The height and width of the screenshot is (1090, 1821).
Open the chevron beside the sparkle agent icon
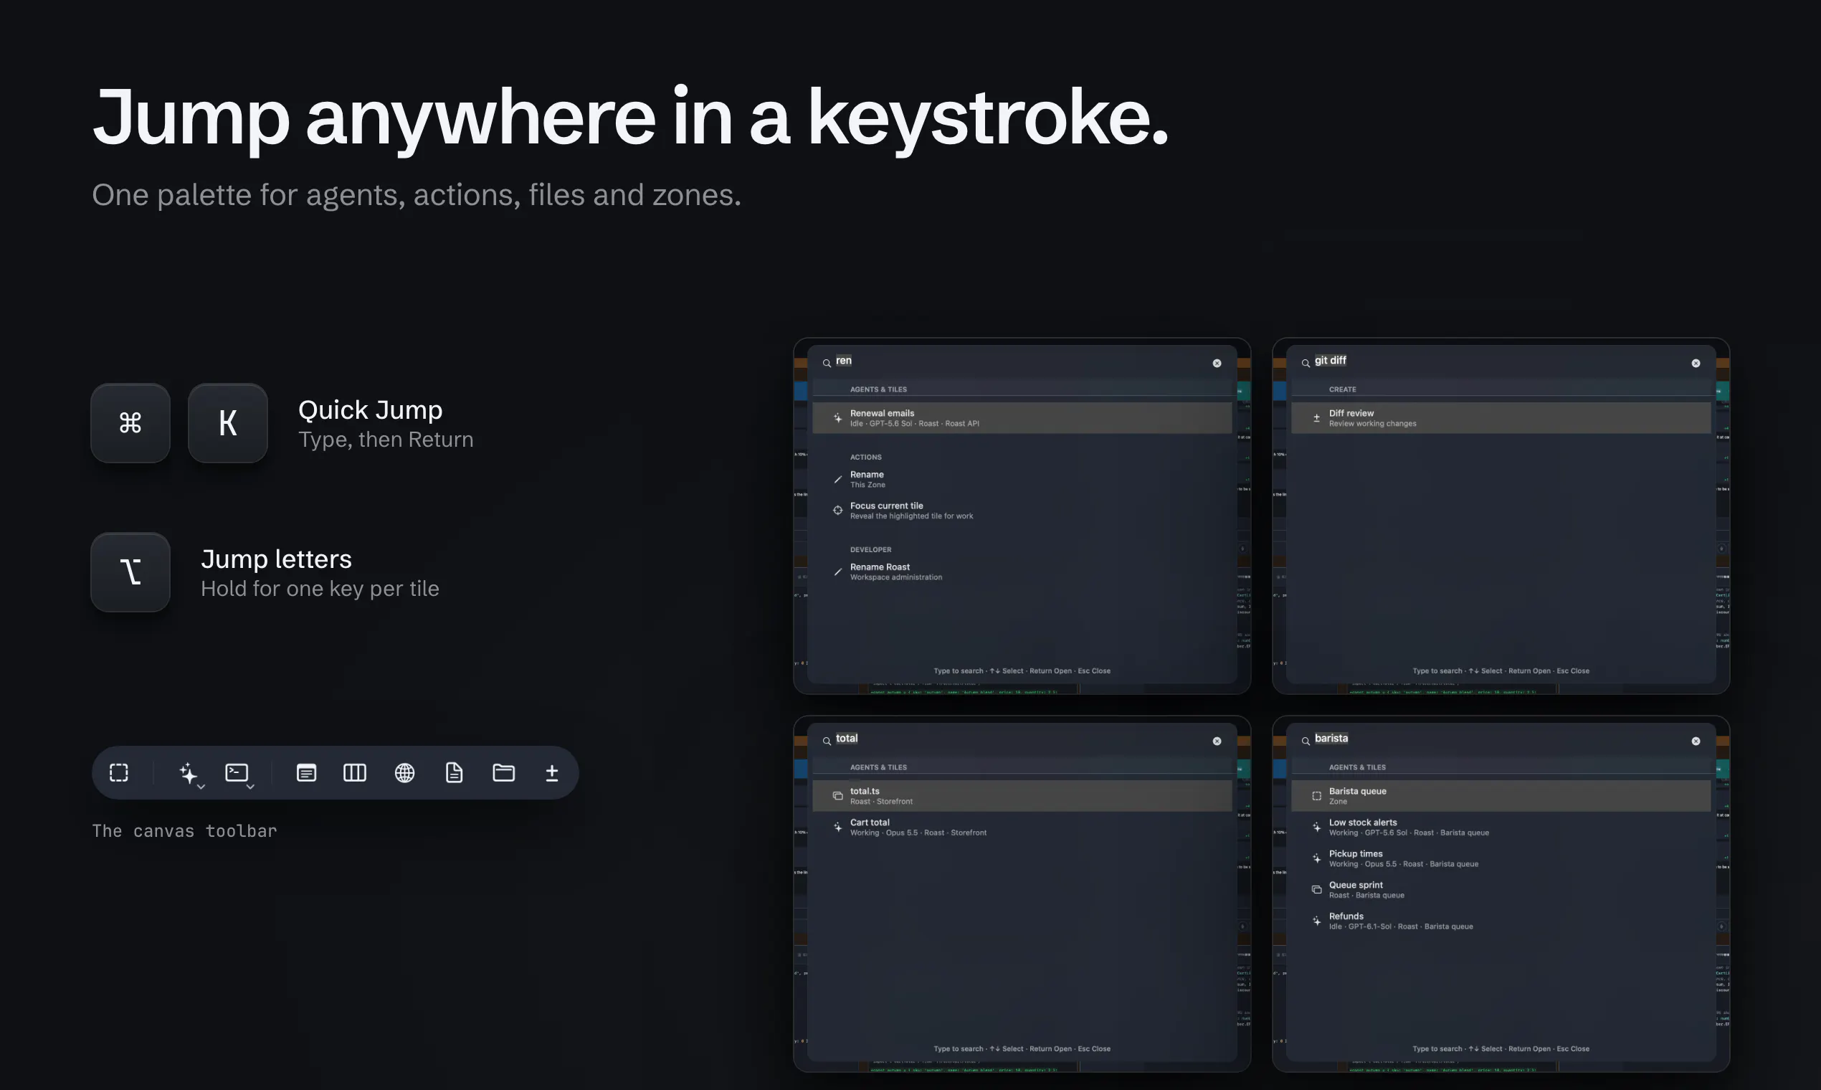click(x=201, y=787)
